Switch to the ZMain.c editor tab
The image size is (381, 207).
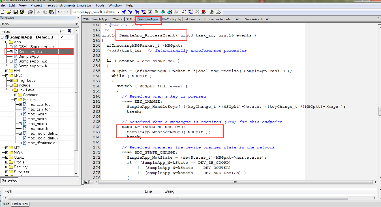click(117, 19)
